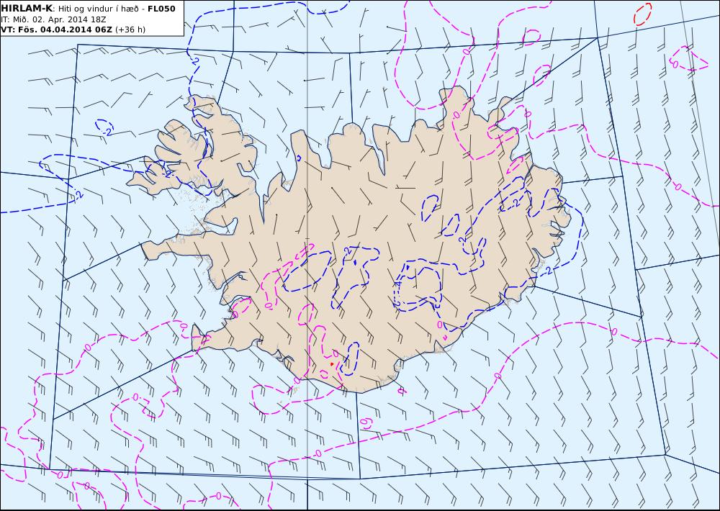
Task: Select the 'VT: Fös. 04.04.2014 06Z' valid time
Action: (x=56, y=30)
